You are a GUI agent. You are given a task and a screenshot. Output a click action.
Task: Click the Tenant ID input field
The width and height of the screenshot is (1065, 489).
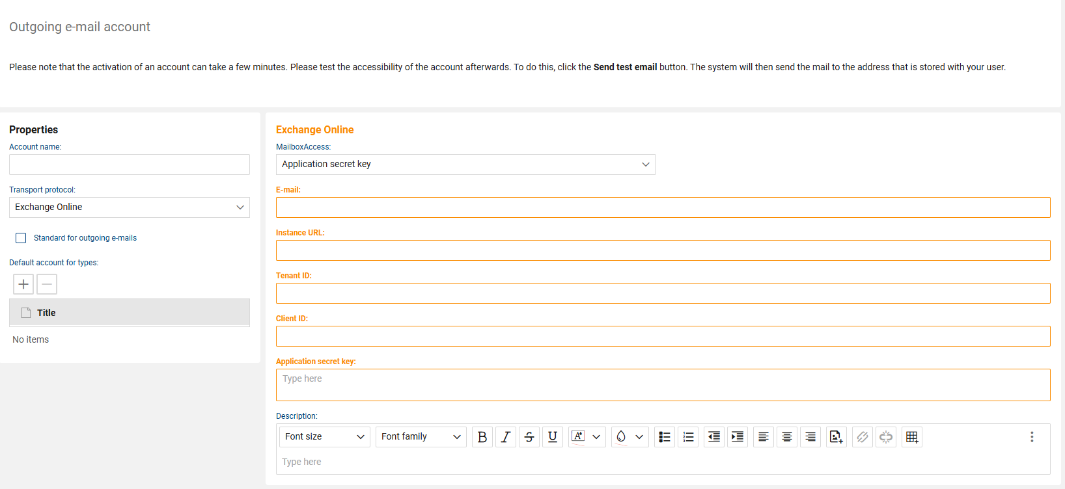663,293
